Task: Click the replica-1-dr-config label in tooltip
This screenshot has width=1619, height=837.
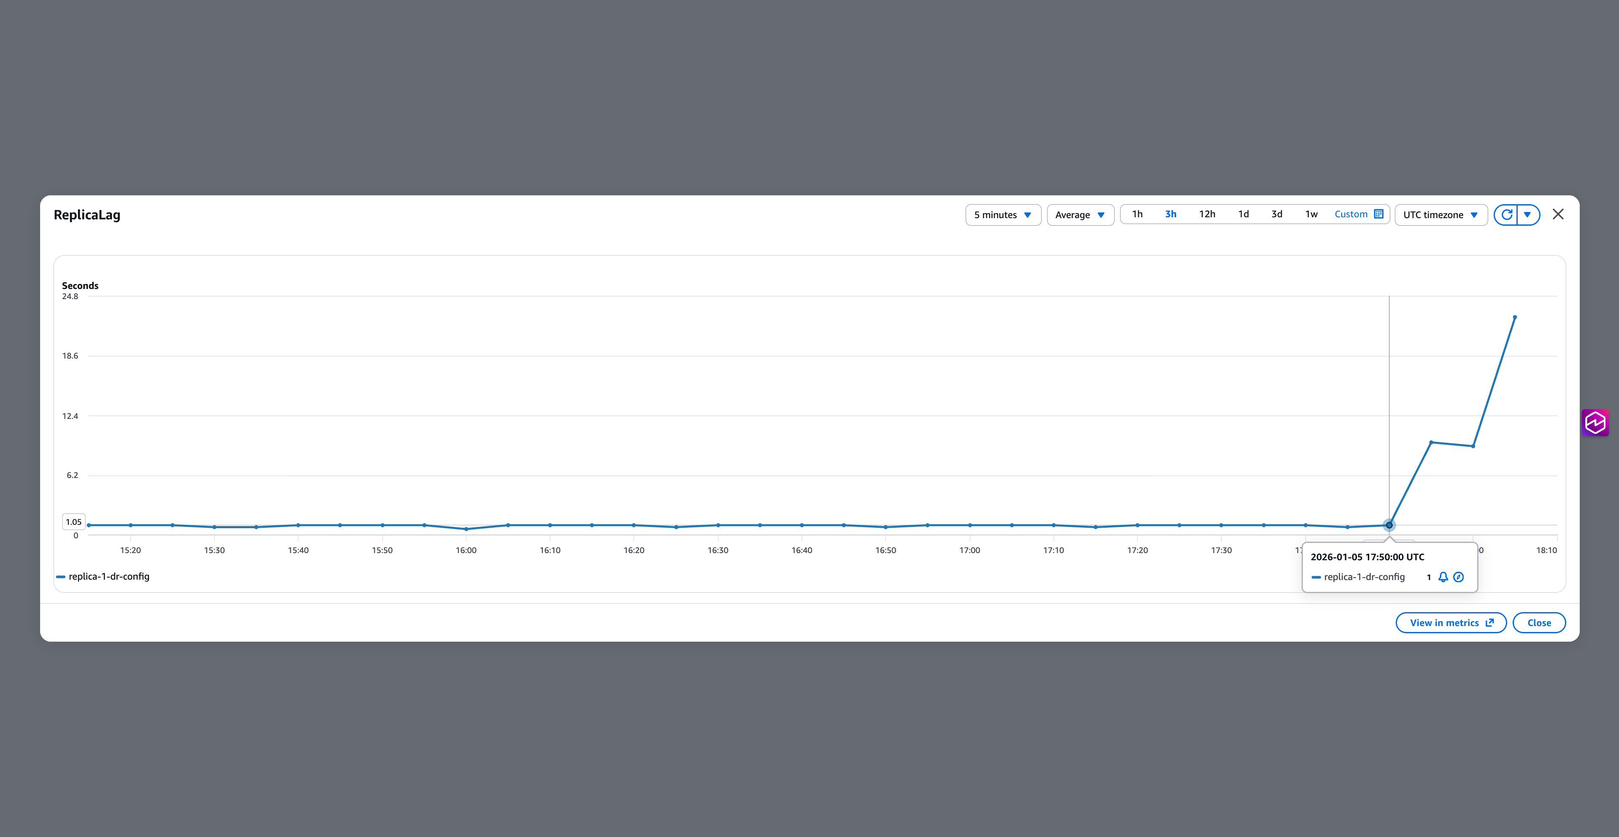Action: click(1364, 577)
